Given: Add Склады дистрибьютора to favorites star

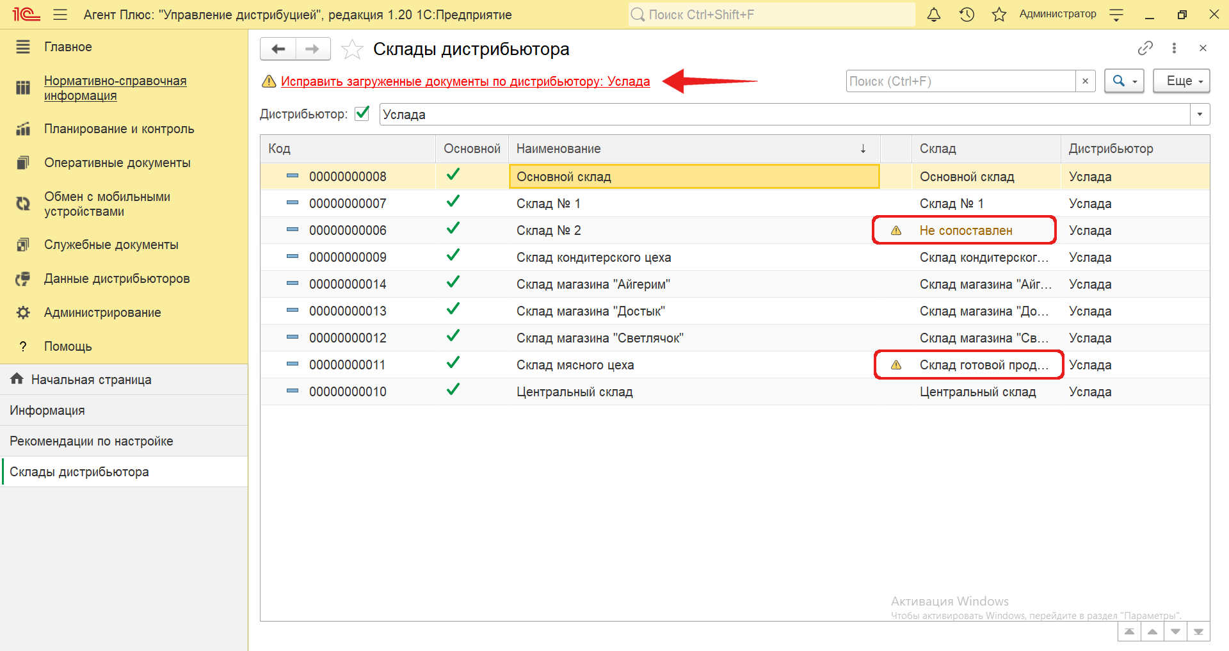Looking at the screenshot, I should (352, 49).
